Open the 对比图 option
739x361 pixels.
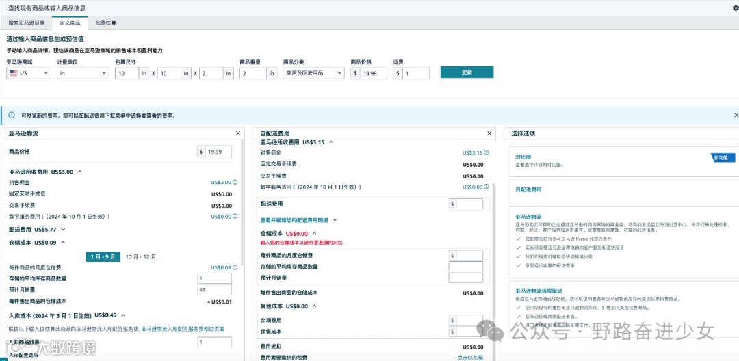pos(523,157)
